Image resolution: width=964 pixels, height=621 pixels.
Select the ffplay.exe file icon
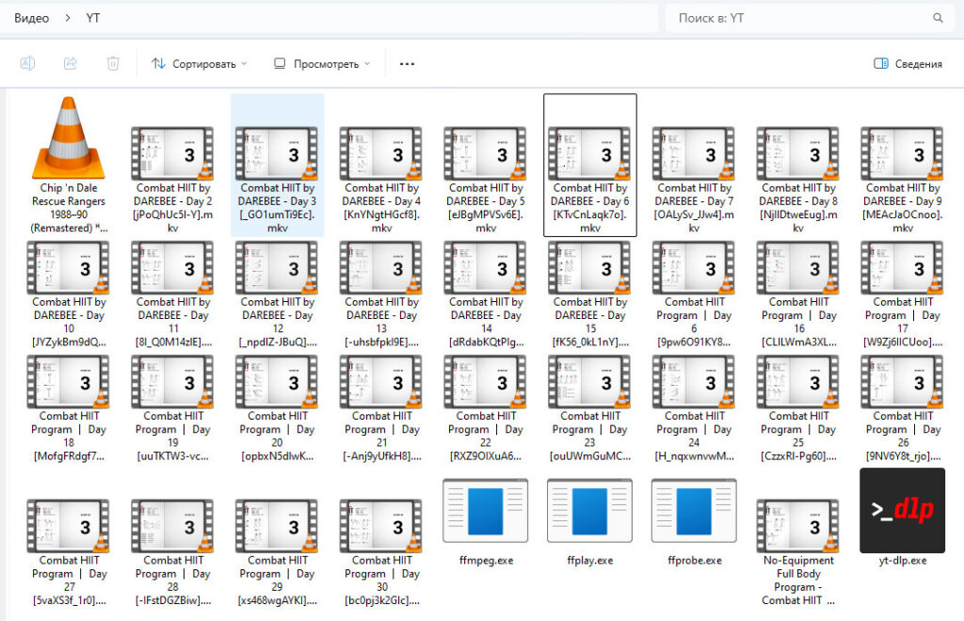point(589,511)
